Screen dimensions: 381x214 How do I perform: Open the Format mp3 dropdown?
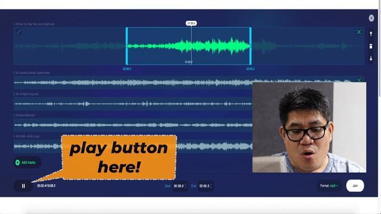click(329, 186)
